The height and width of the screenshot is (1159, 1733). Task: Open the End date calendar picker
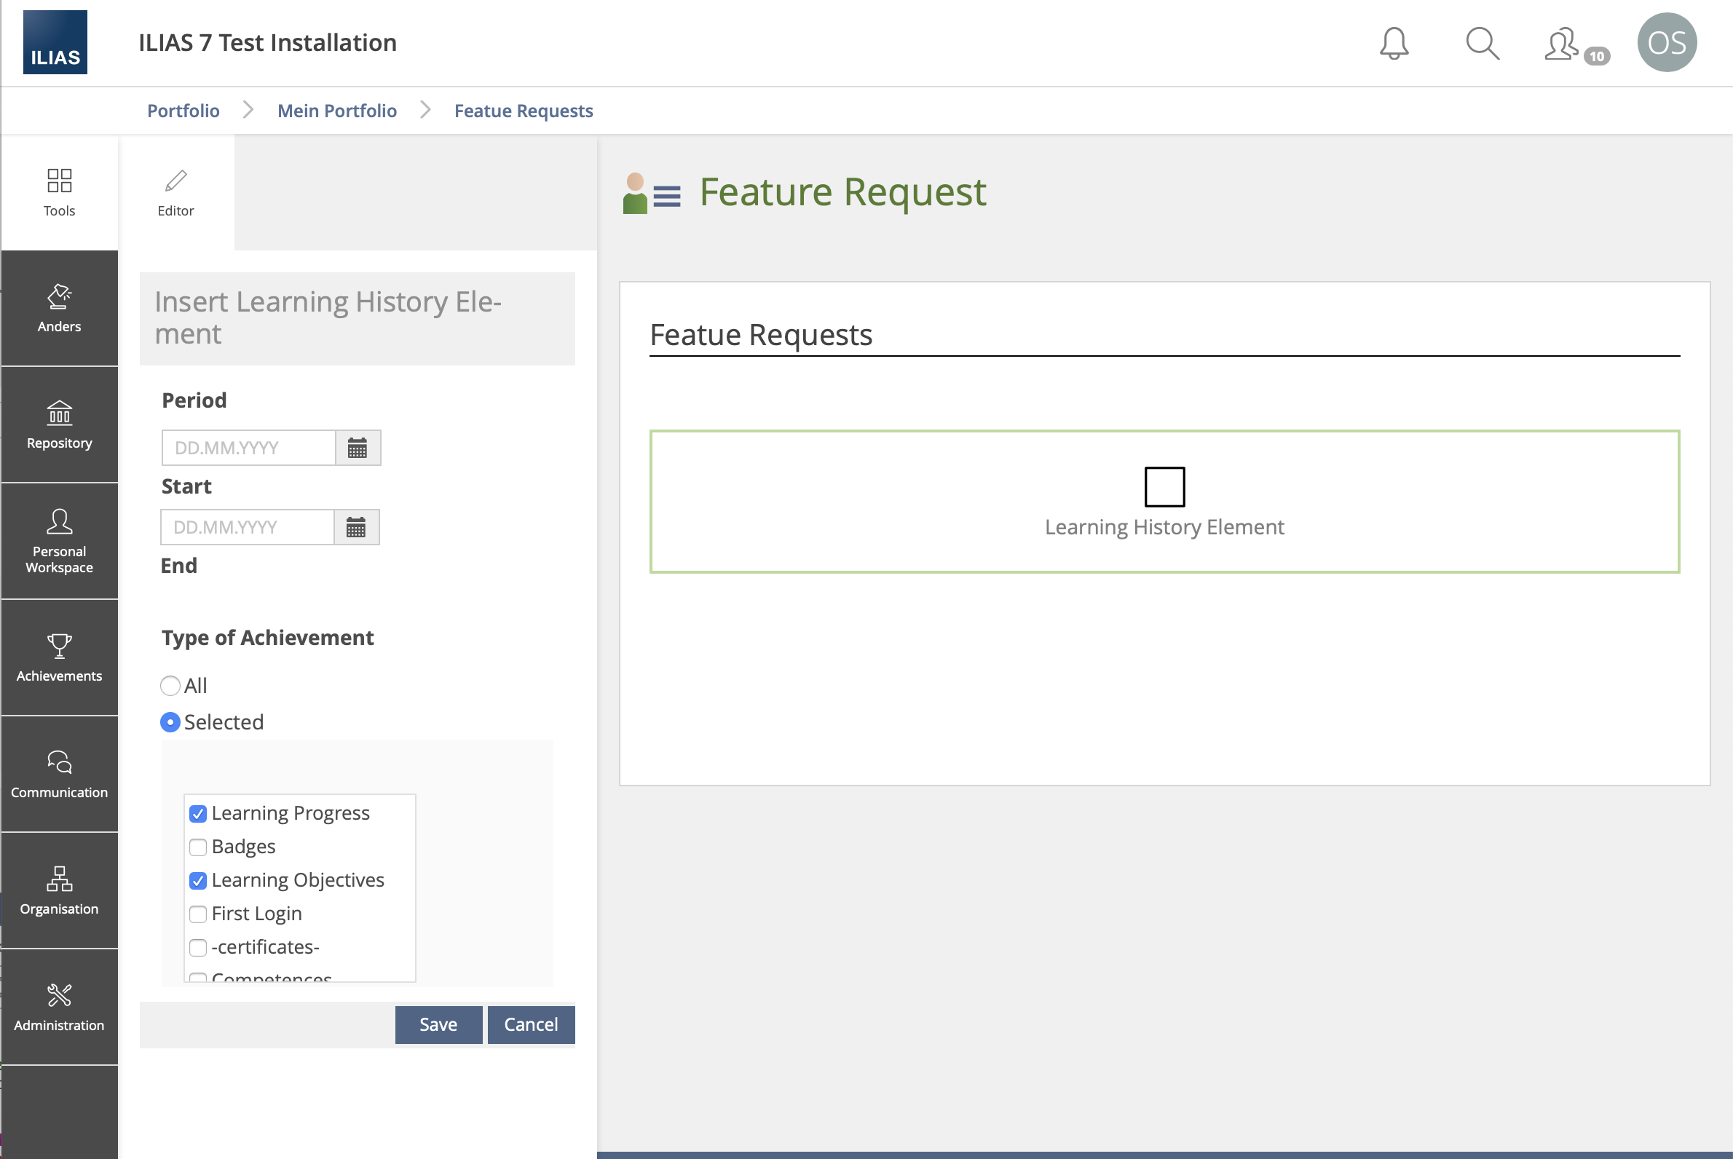point(356,527)
